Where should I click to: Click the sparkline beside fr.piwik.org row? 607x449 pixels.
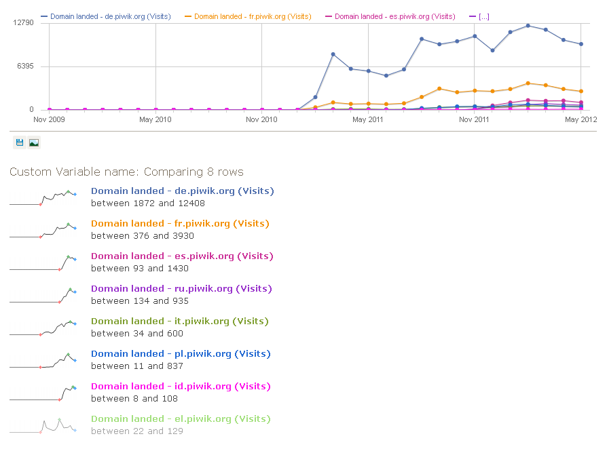pos(42,229)
